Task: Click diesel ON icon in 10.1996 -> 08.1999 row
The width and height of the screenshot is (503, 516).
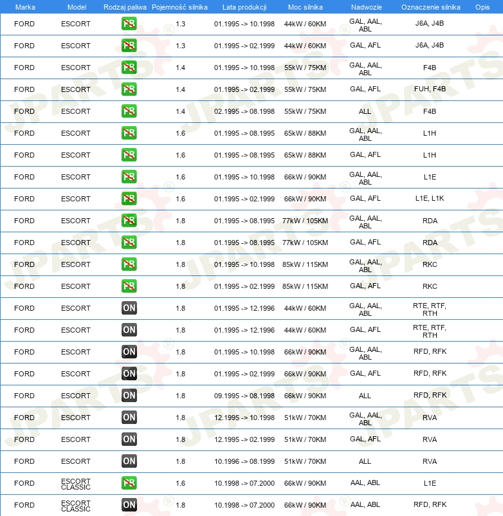Action: 129,461
